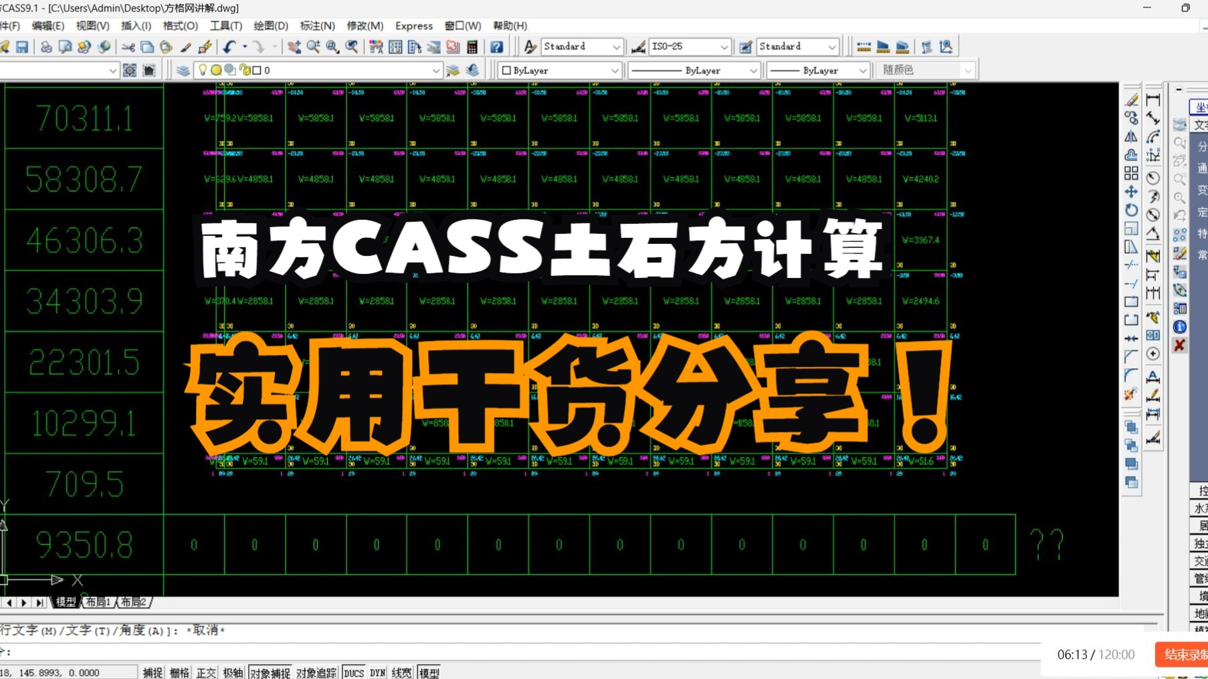Viewport: 1208px width, 679px height.
Task: Click the red X icon in side panel
Action: [1180, 345]
